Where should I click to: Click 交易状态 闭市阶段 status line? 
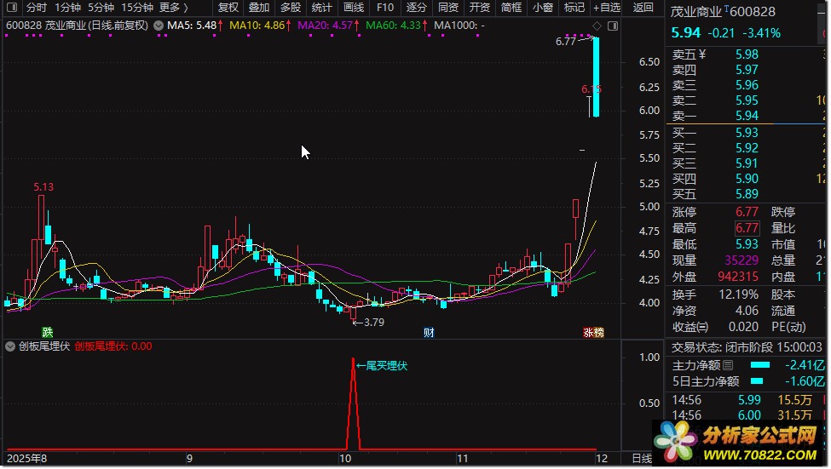[x=747, y=347]
